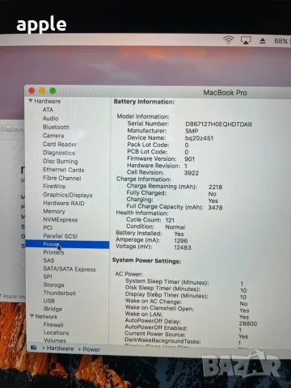Select Bluetooth in the sidebar
The width and height of the screenshot is (291, 388).
(56, 127)
